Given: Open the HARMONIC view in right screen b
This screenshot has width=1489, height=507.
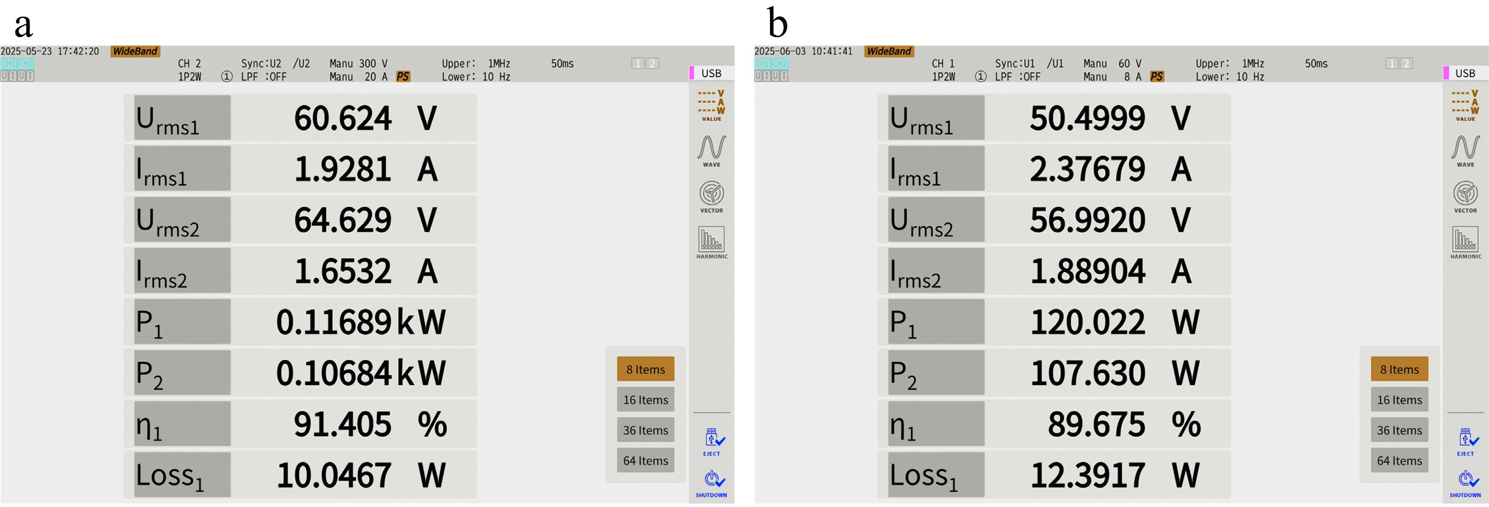Looking at the screenshot, I should point(1465,242).
